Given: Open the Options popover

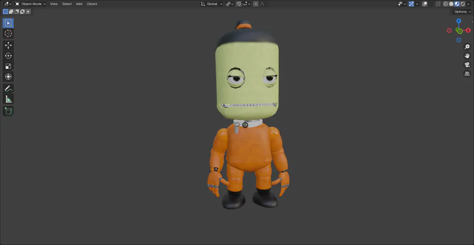Looking at the screenshot, I should [x=462, y=12].
